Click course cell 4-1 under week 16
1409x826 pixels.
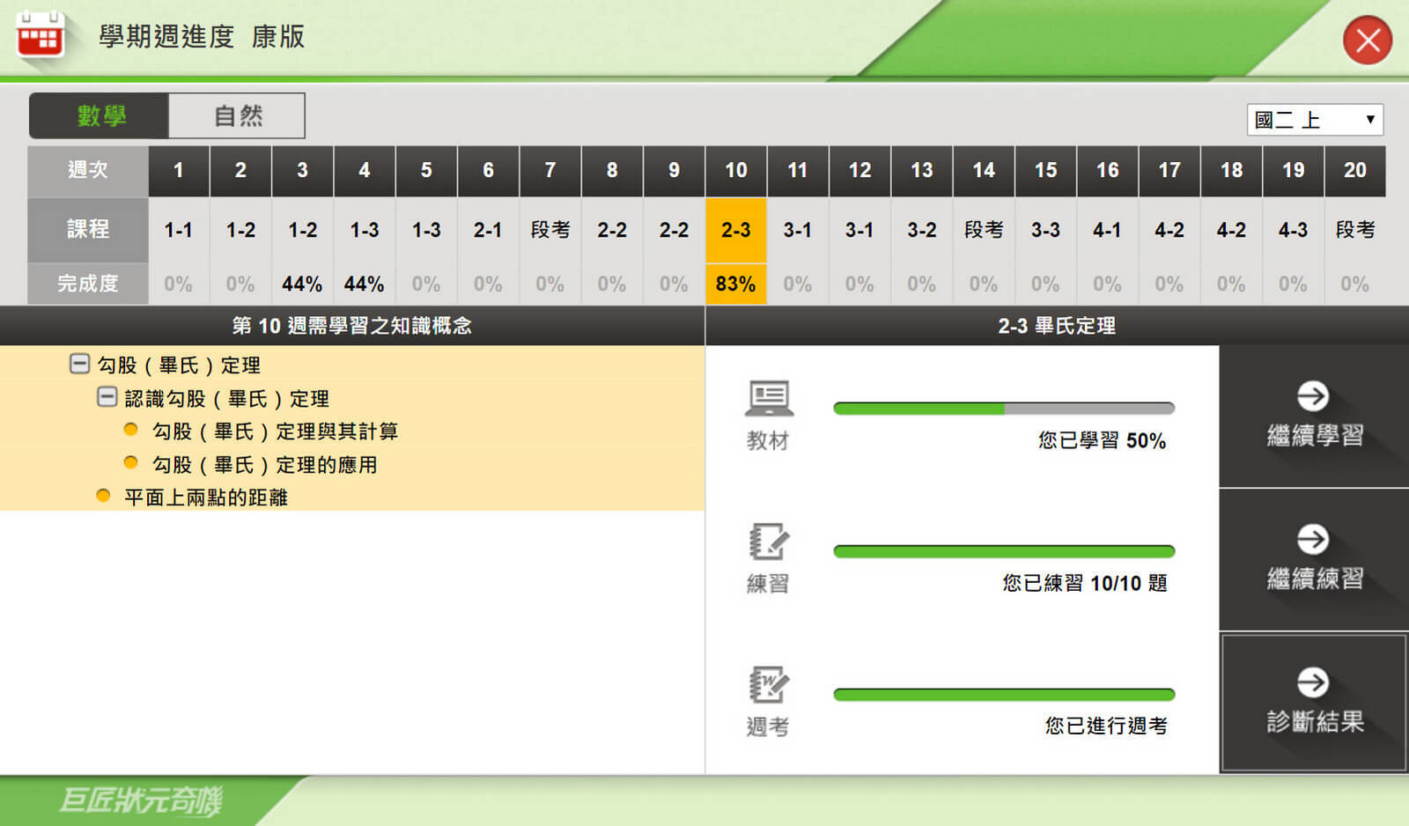tap(1108, 230)
